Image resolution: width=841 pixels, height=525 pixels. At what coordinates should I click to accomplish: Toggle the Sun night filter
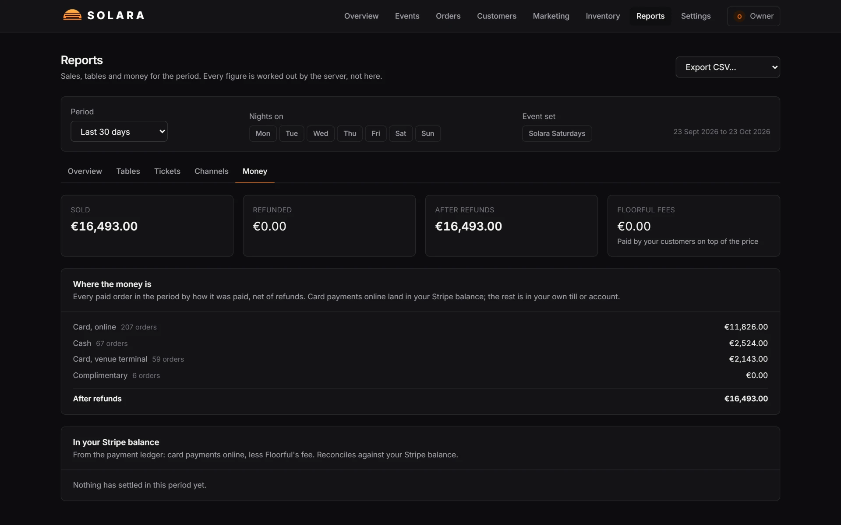(428, 133)
